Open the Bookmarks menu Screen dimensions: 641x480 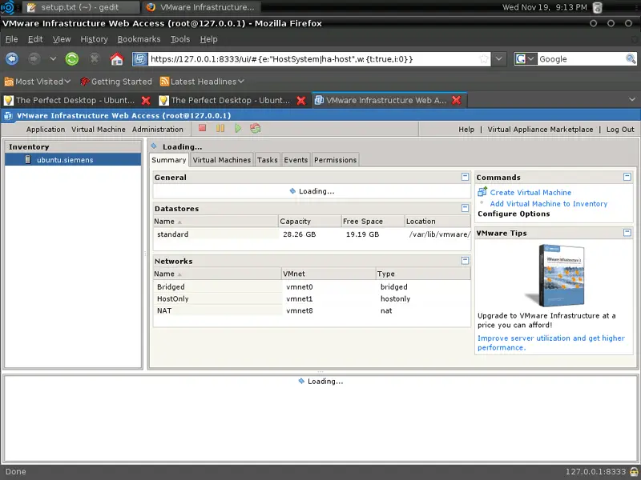[139, 39]
